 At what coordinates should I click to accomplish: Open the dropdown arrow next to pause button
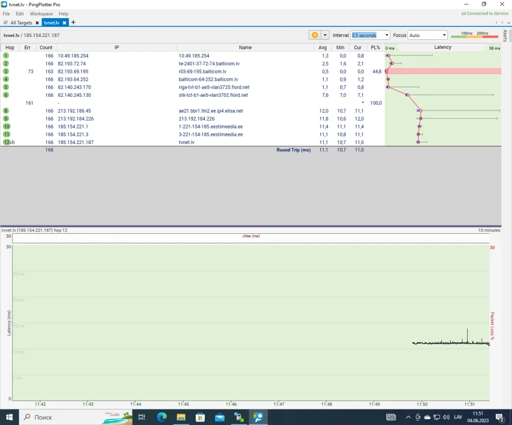coord(325,35)
